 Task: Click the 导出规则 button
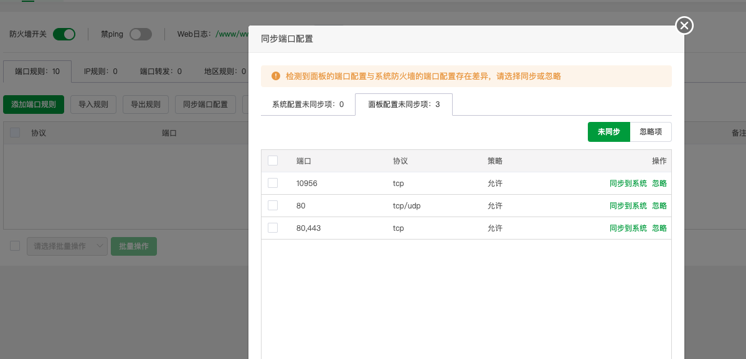pos(146,104)
